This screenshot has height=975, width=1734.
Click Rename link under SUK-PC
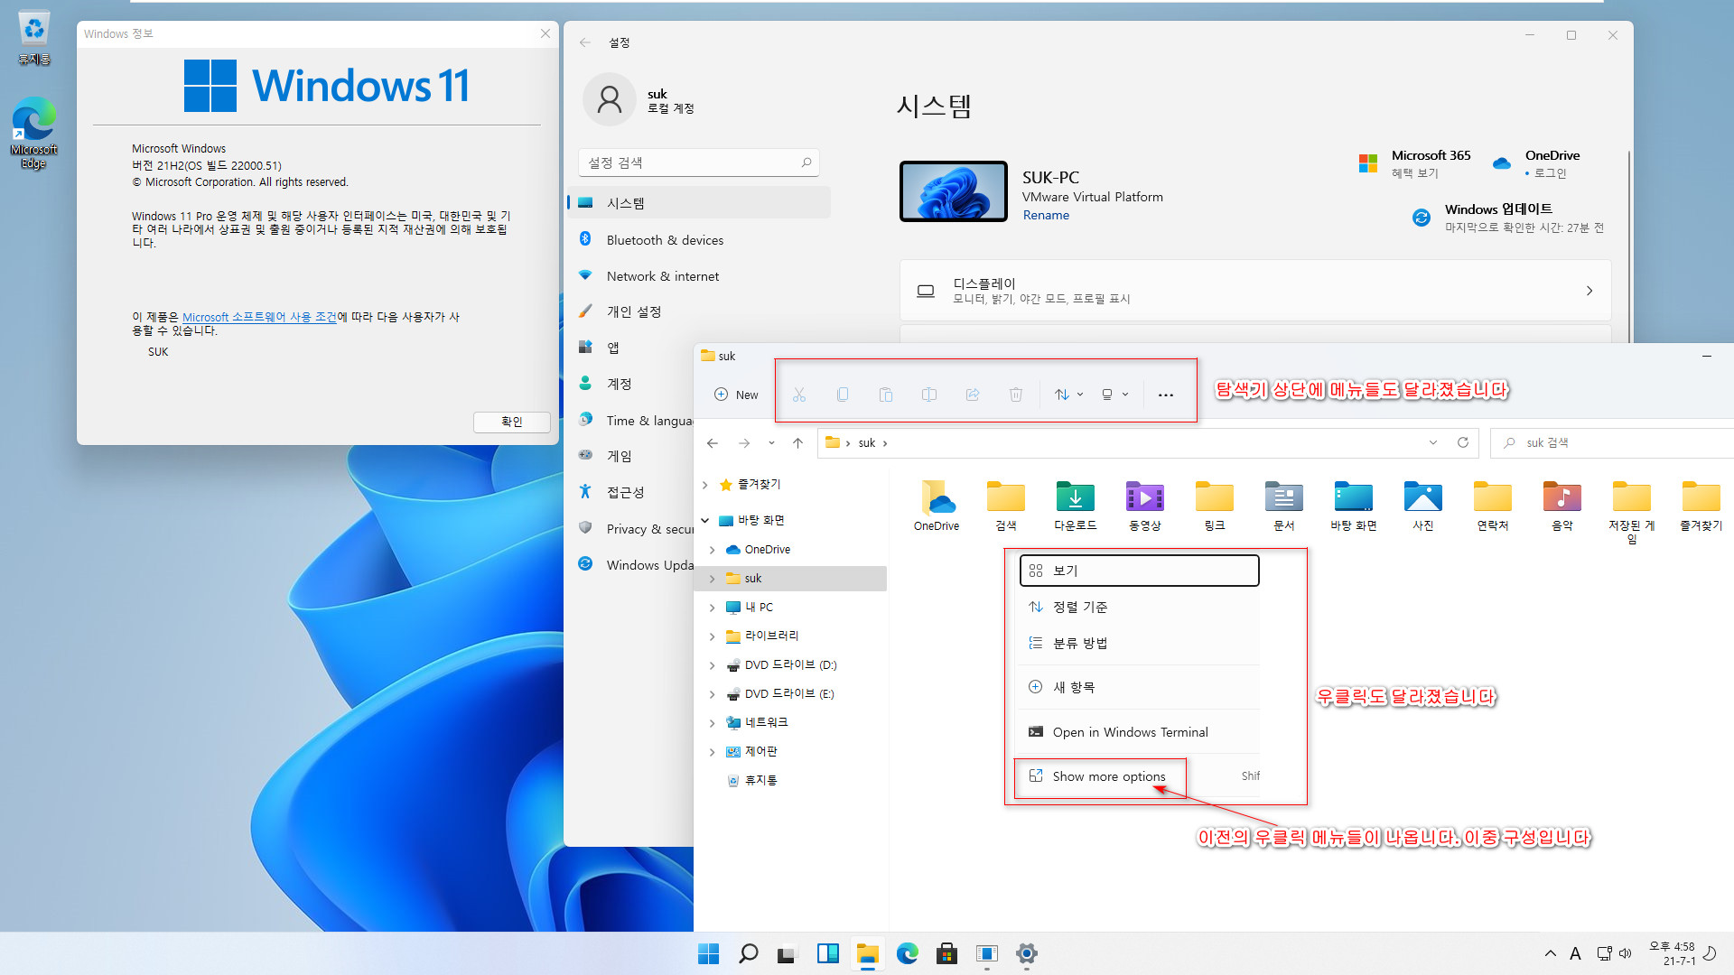[1046, 215]
